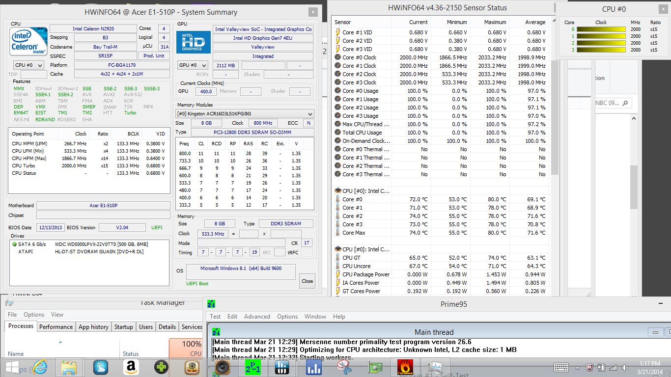Click the Windows Start button
Image resolution: width=671 pixels, height=377 pixels.
coord(12,367)
